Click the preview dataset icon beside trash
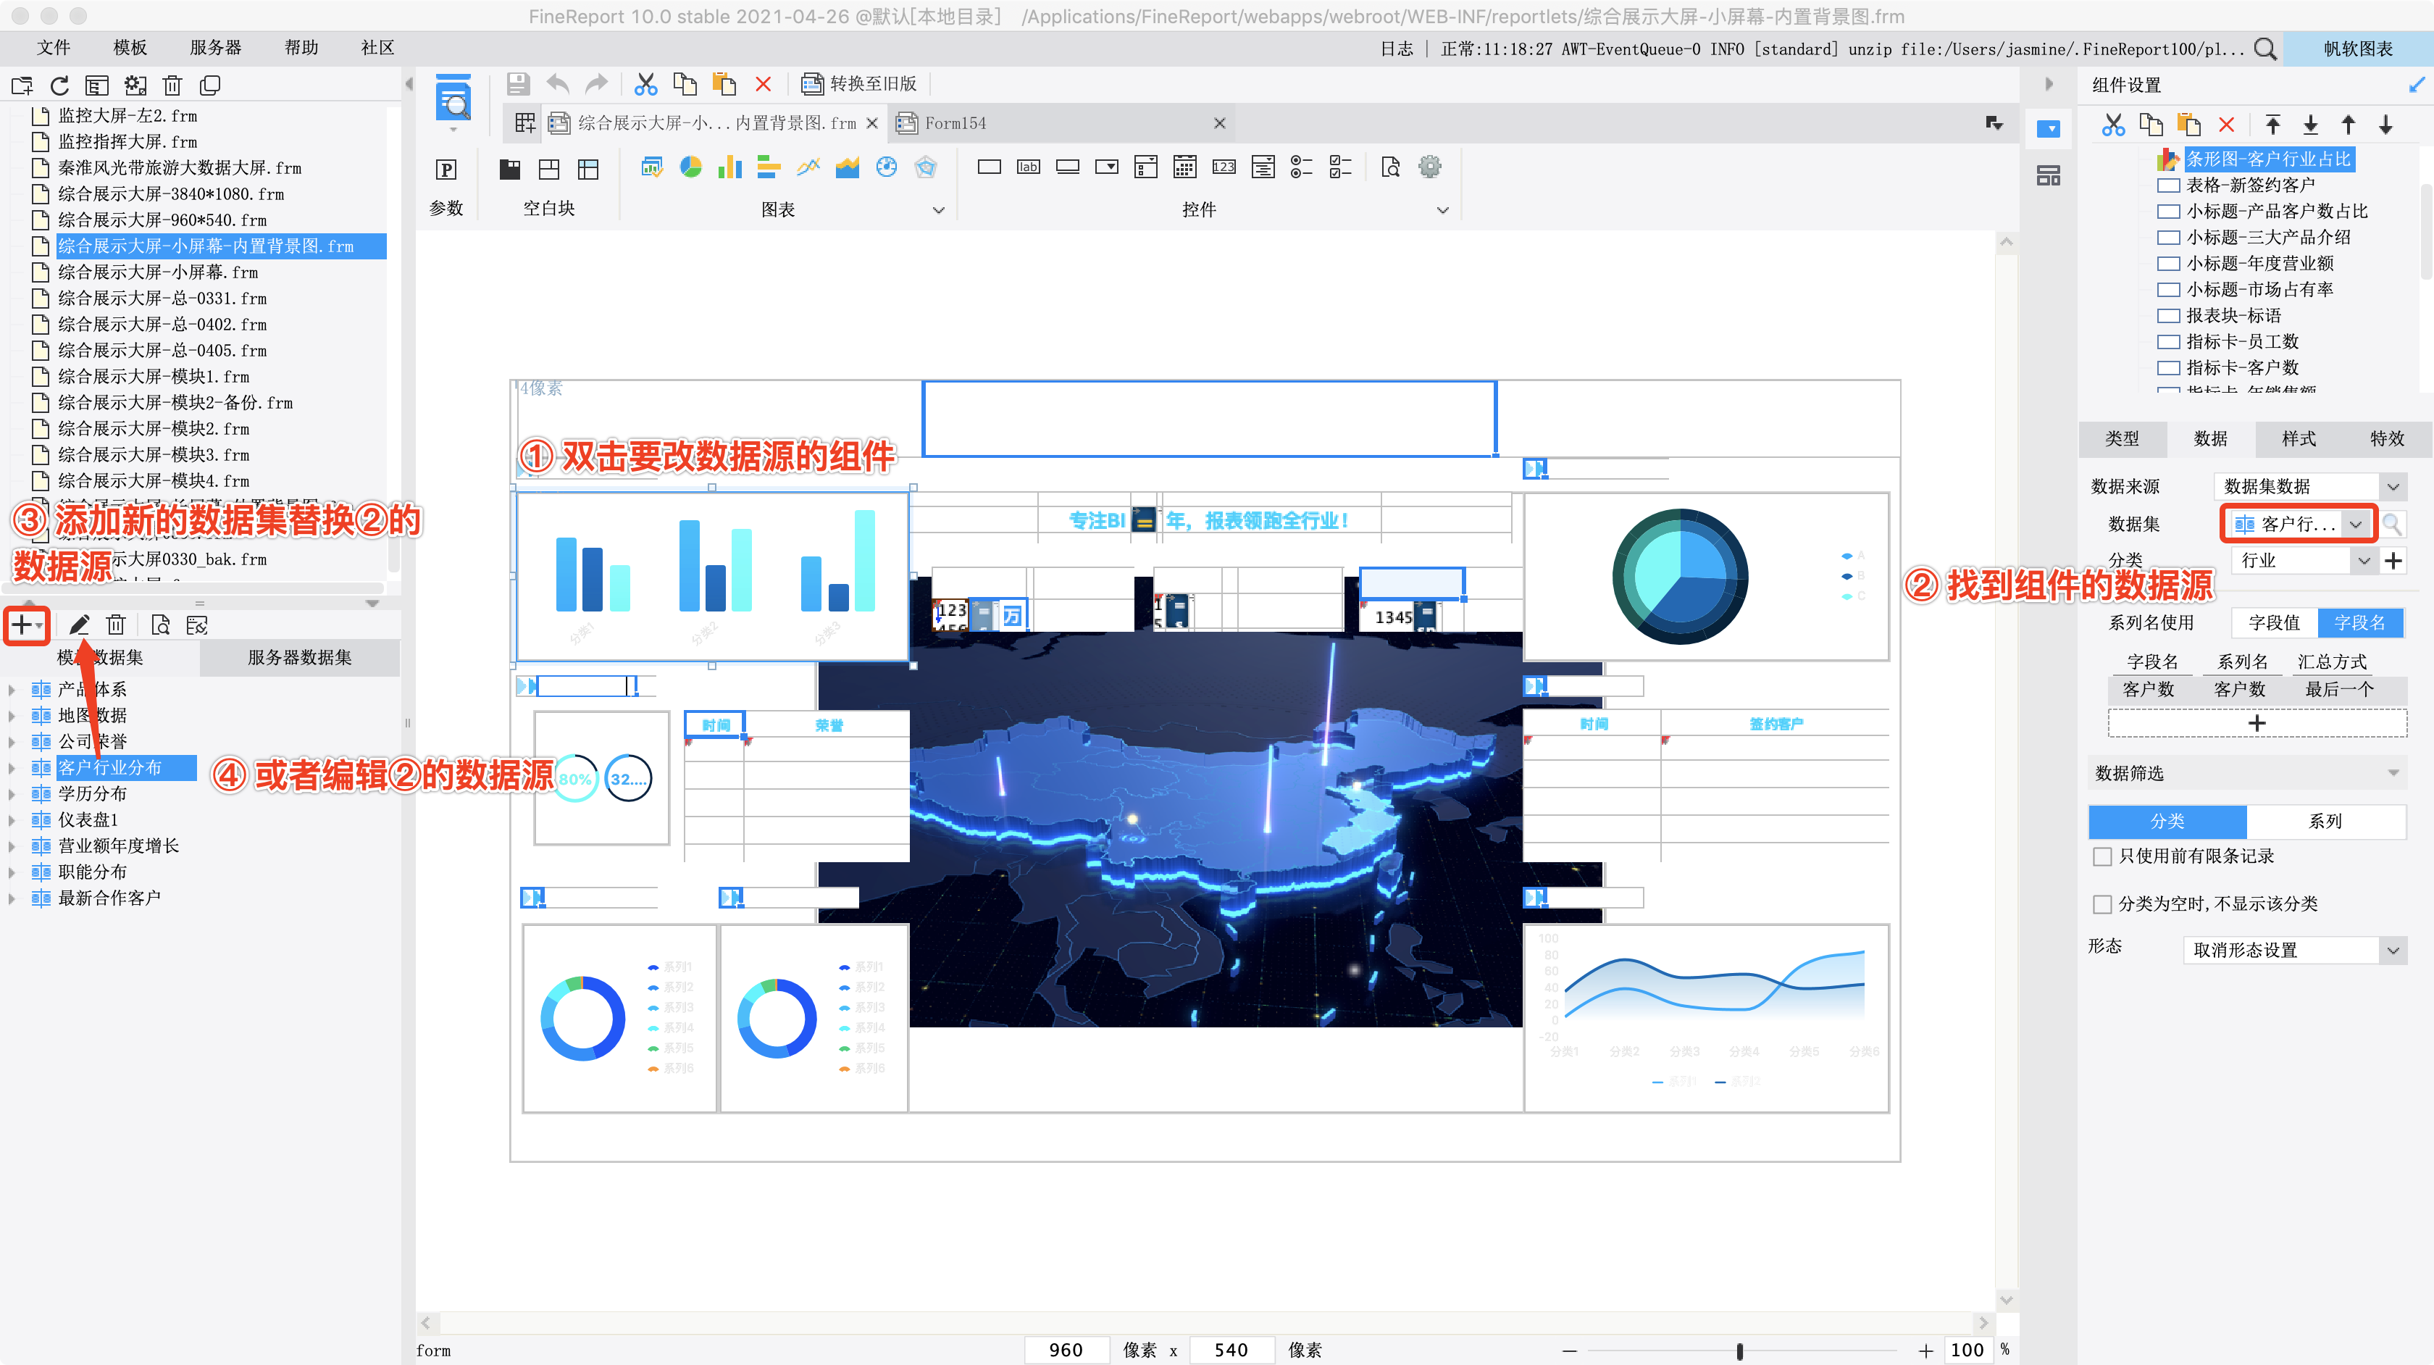 159,625
